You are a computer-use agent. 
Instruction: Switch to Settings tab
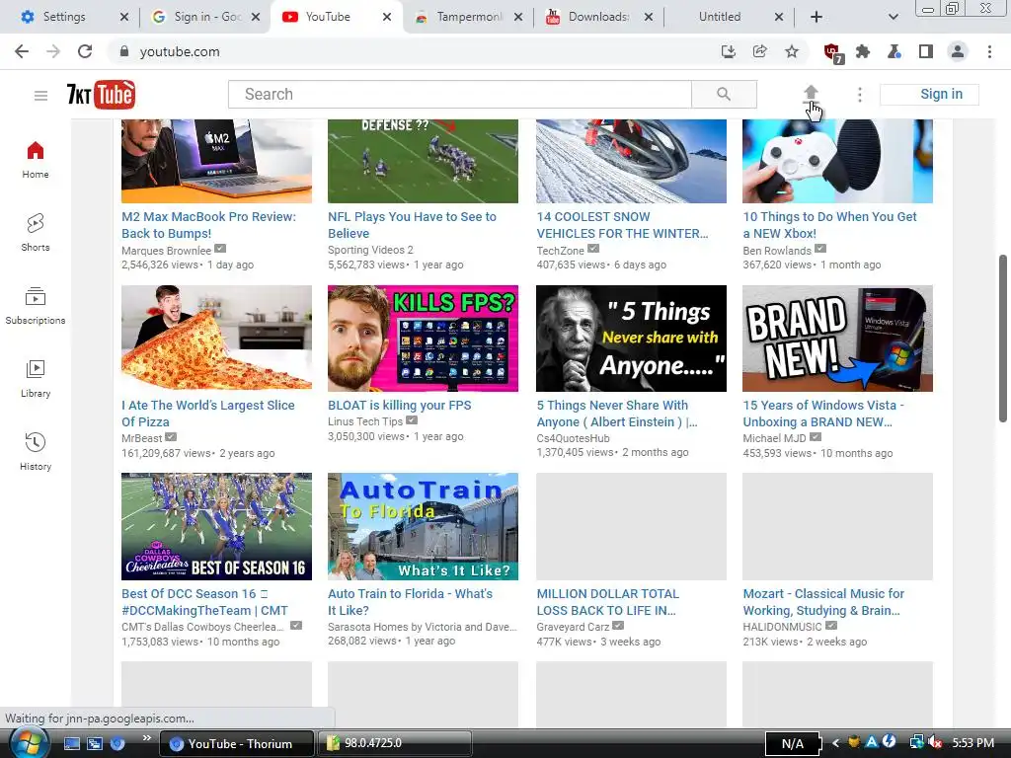[64, 17]
